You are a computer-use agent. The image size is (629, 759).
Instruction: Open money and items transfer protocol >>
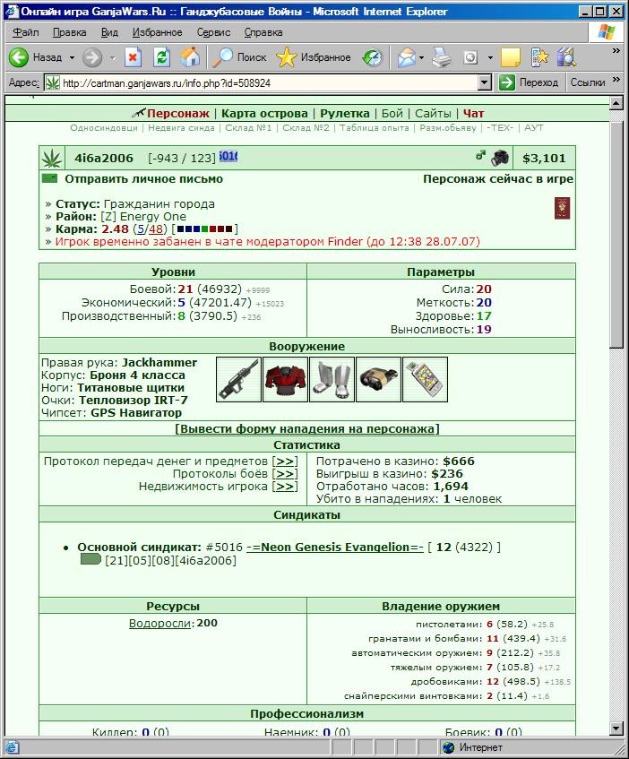(x=285, y=461)
